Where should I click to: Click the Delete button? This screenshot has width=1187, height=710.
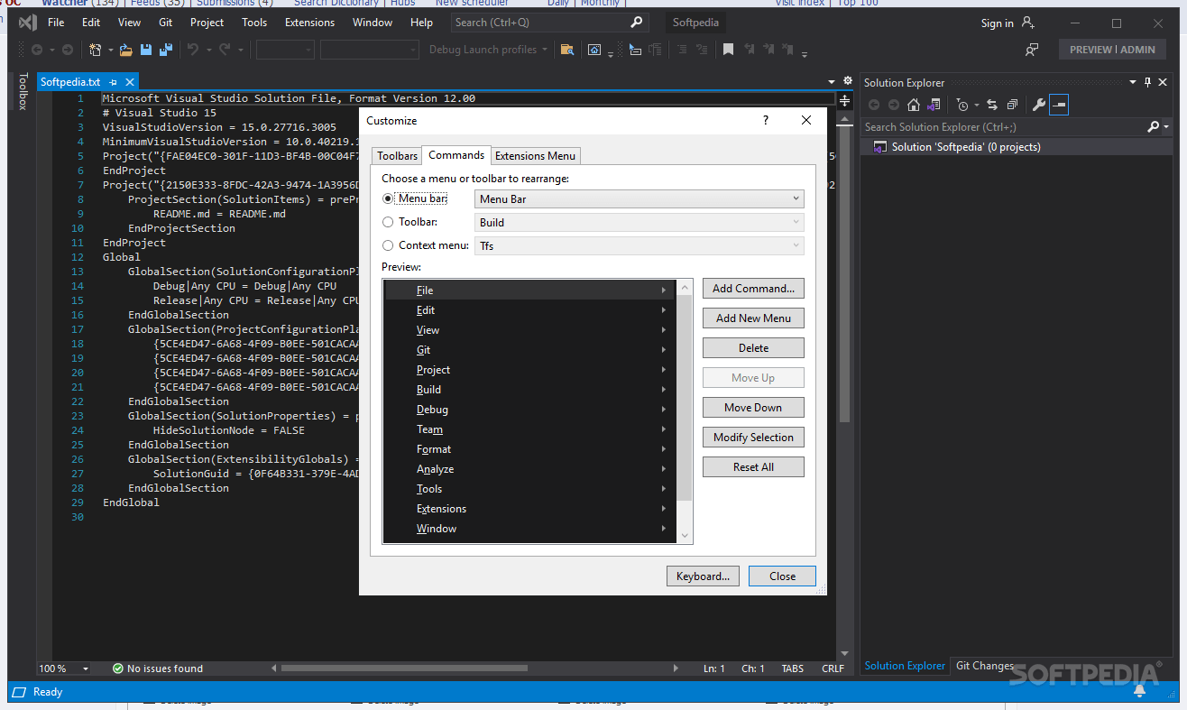753,348
